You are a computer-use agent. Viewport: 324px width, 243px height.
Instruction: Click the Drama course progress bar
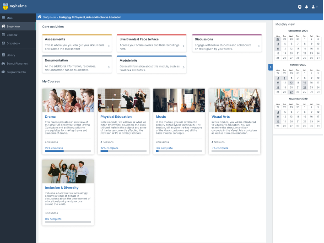click(x=68, y=150)
